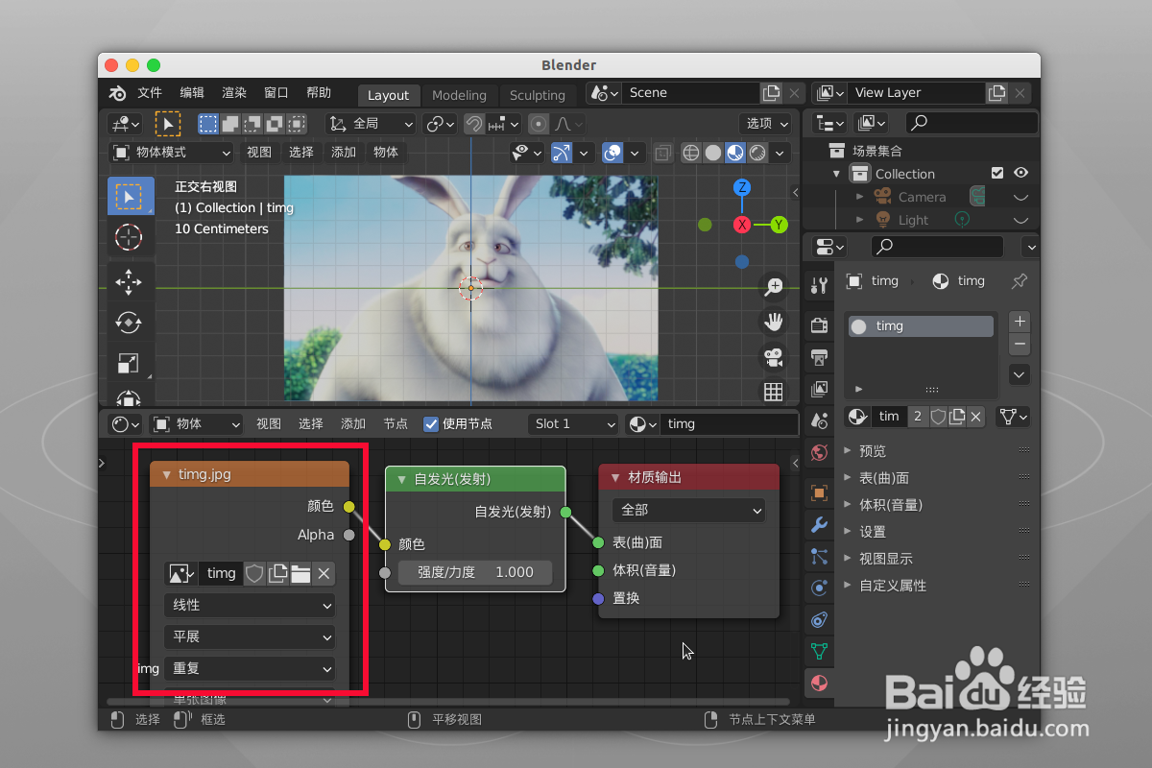Switch to the Sculpting workspace tab
The height and width of the screenshot is (768, 1152).
tap(538, 95)
